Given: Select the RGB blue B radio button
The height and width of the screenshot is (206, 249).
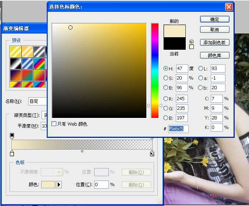Looking at the screenshot, I should click(166, 118).
